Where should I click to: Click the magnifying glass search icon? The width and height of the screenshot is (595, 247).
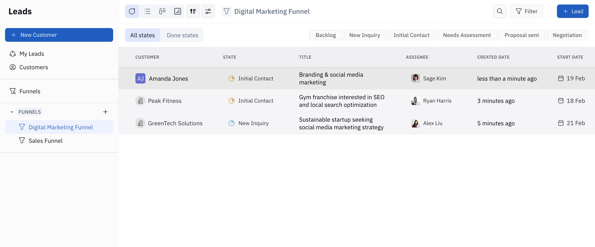coord(500,11)
